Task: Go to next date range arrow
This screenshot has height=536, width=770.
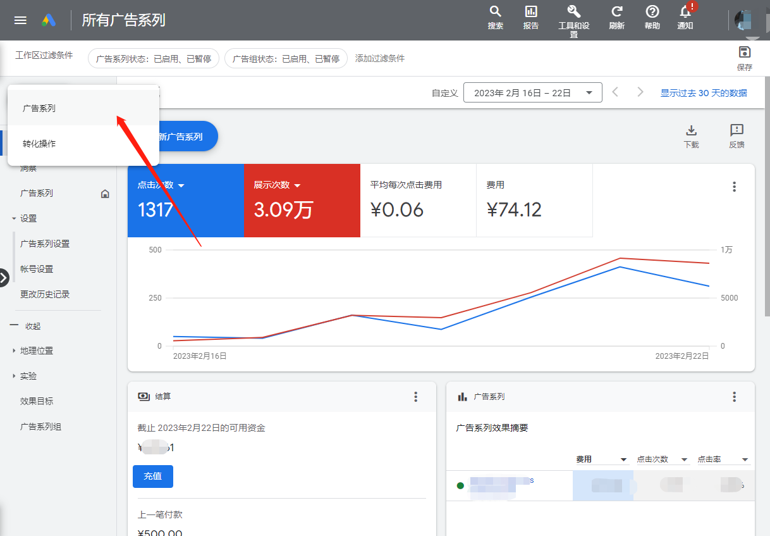Action: click(640, 92)
